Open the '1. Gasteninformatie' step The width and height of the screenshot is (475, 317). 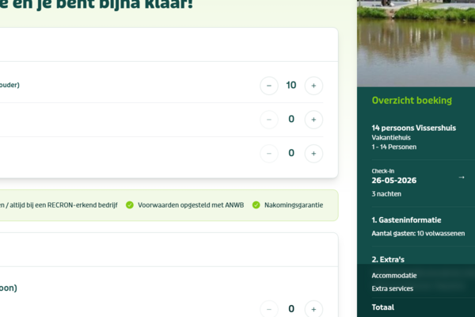406,220
